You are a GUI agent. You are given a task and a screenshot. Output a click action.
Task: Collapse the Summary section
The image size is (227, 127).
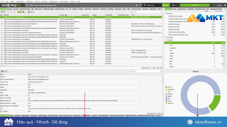click(166, 14)
